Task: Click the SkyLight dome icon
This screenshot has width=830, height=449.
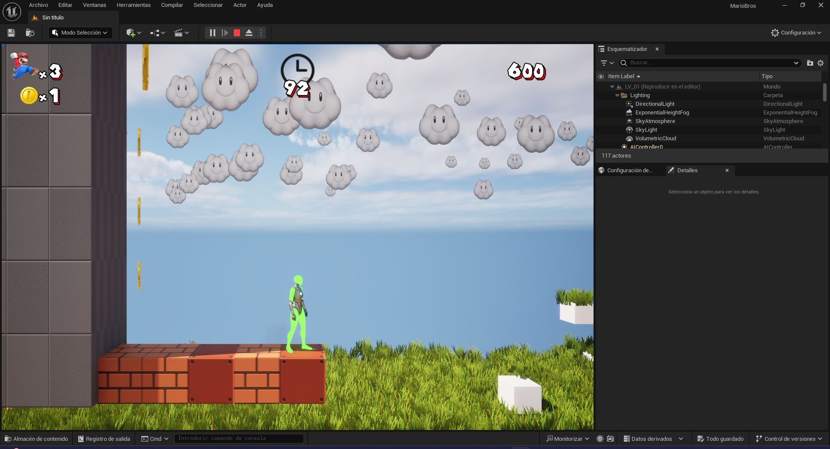Action: pos(629,130)
